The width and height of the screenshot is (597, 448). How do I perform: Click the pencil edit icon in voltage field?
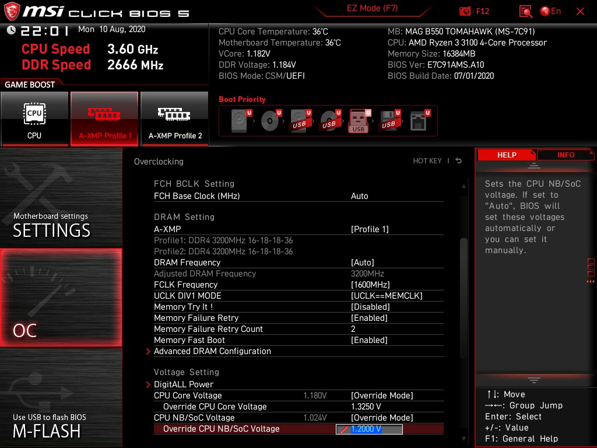(344, 429)
